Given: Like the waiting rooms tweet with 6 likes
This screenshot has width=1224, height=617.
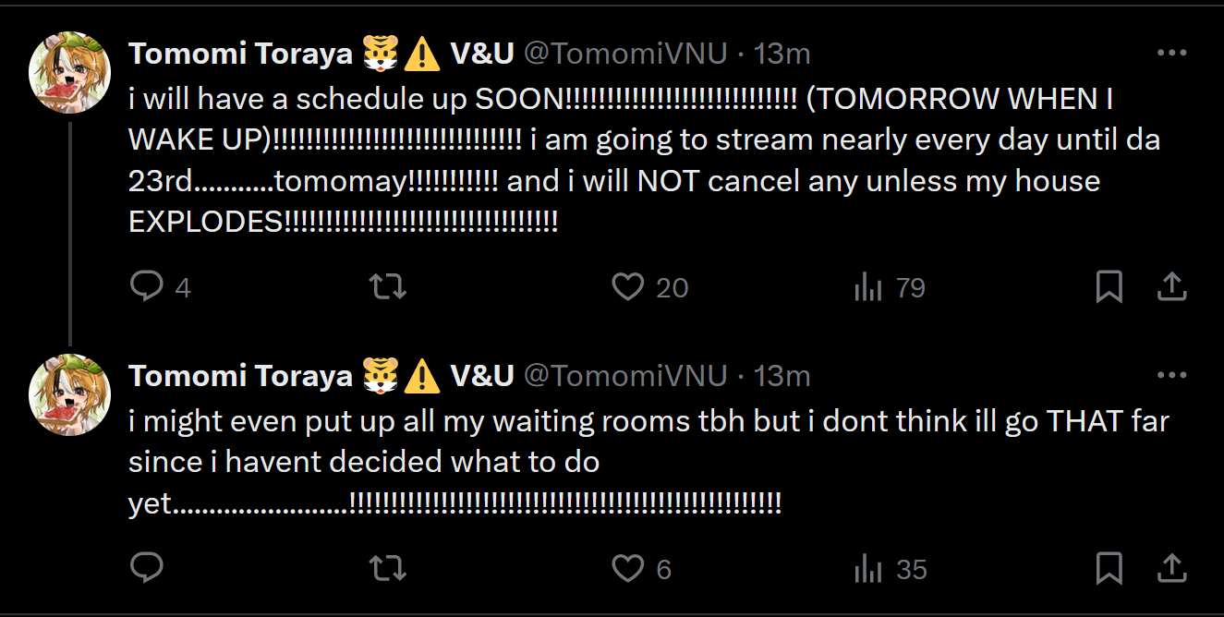Looking at the screenshot, I should click(628, 568).
